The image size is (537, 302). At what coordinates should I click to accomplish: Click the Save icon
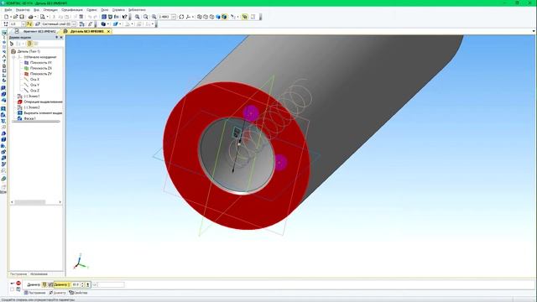(x=22, y=17)
